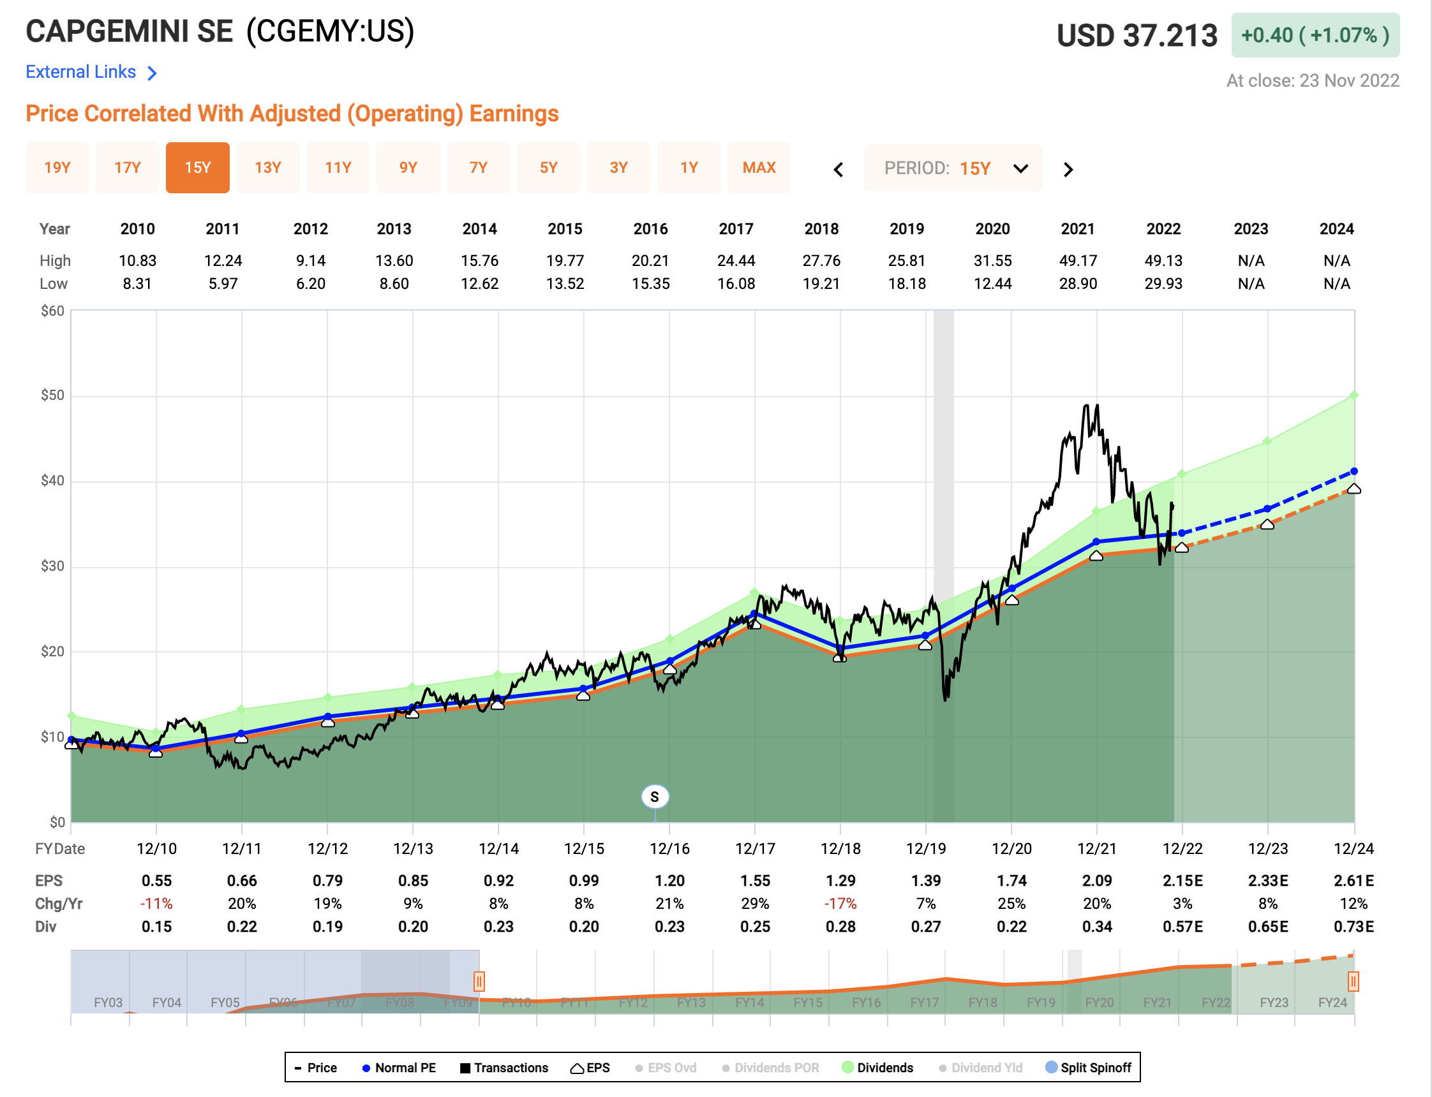Click the EPS triangle marker at 12/12
The height and width of the screenshot is (1097, 1432).
coord(328,722)
